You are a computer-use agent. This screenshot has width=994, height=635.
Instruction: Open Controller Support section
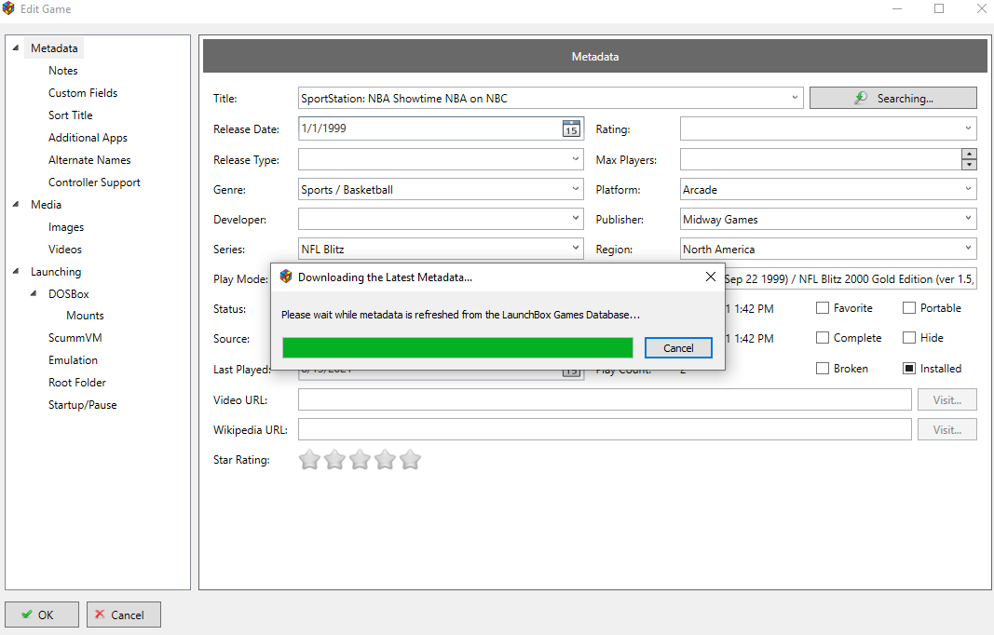point(94,182)
